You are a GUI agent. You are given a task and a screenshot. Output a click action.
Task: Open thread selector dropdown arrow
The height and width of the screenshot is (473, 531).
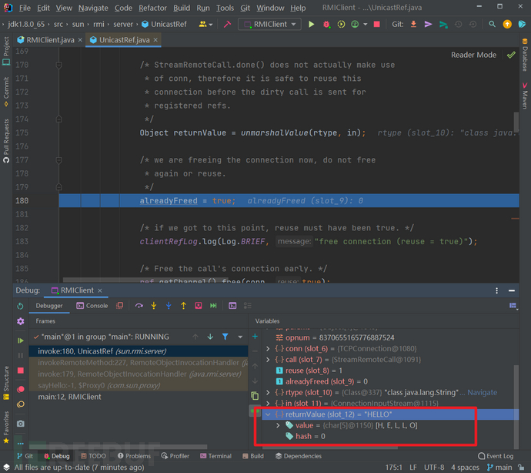[x=240, y=337]
